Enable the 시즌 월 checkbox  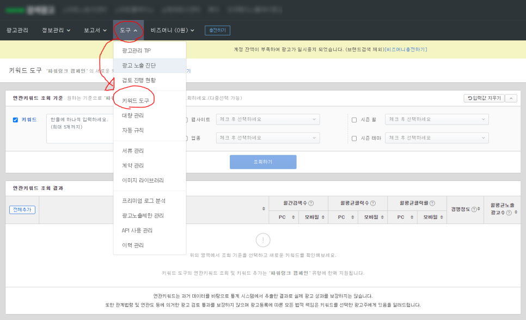pyautogui.click(x=354, y=120)
